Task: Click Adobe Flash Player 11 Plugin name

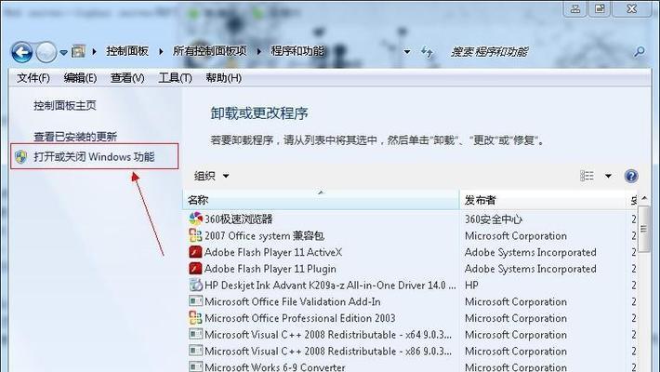Action: tap(271, 269)
